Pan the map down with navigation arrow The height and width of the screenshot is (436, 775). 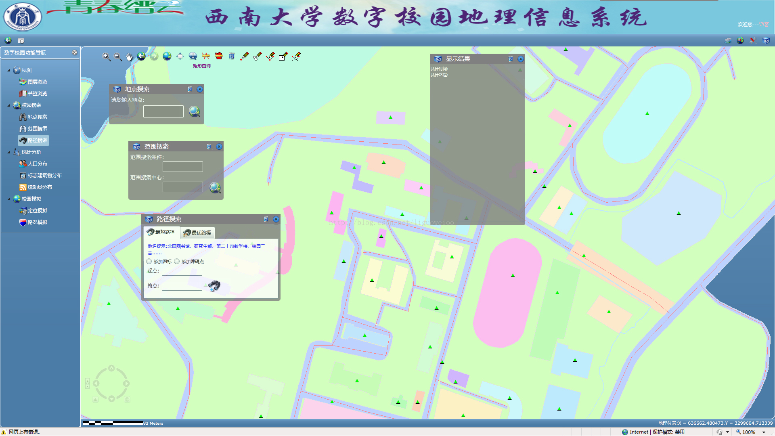click(x=111, y=399)
